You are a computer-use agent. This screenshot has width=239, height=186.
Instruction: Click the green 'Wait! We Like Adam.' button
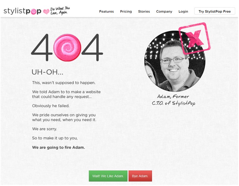tap(108, 176)
